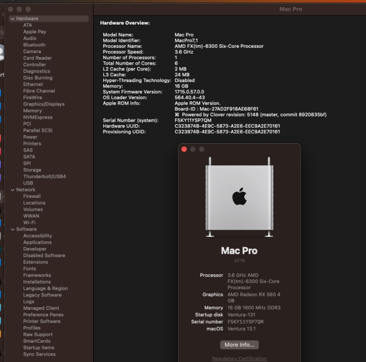Select the Hardware category header
The width and height of the screenshot is (366, 362).
49,19
